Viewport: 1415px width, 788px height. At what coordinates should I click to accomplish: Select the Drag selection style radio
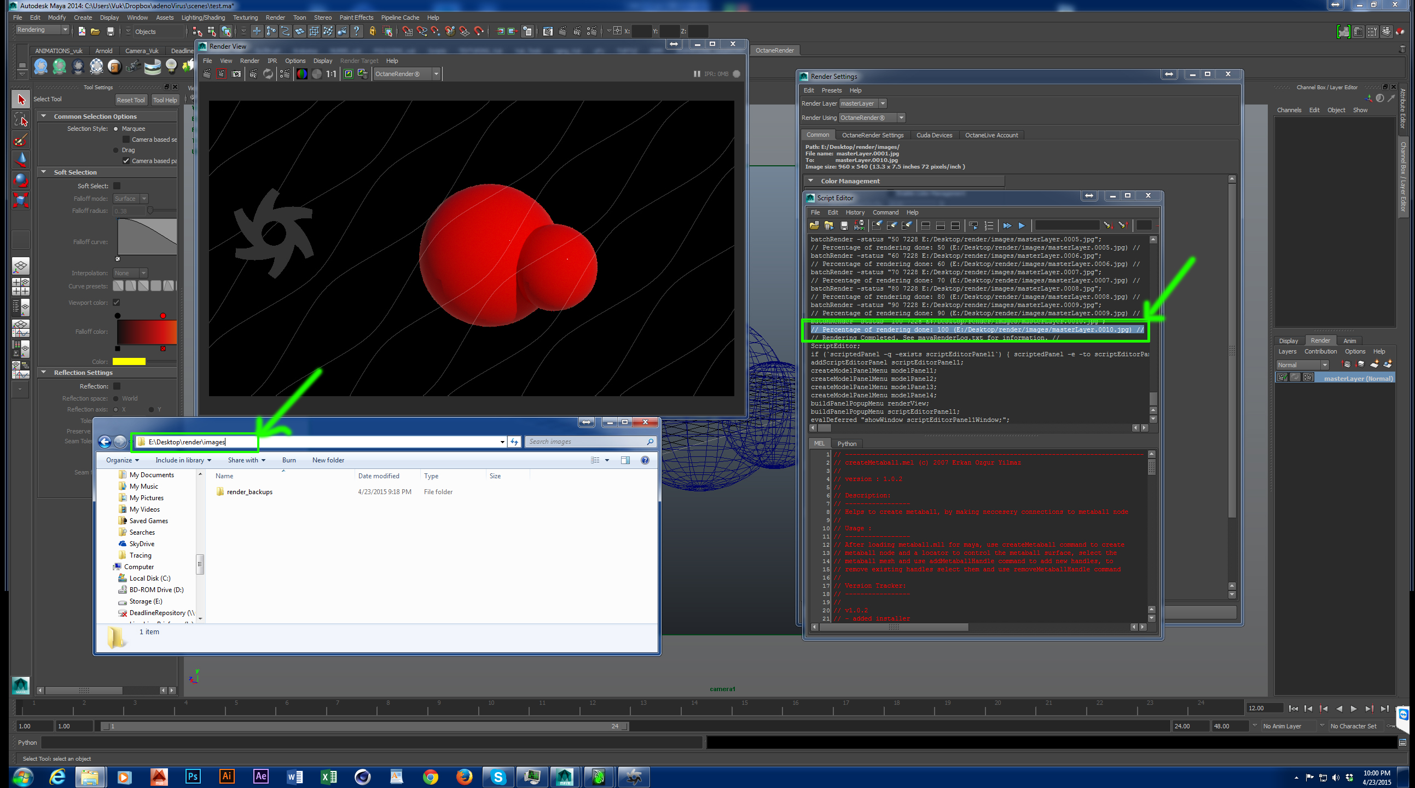pos(116,150)
